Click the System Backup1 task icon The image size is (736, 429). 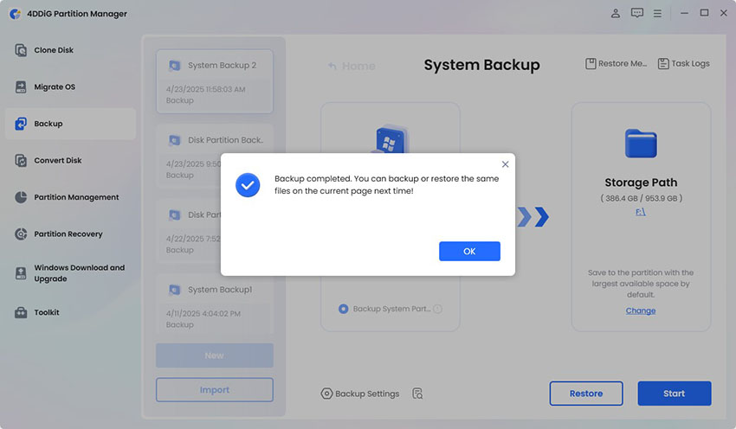[x=175, y=290]
